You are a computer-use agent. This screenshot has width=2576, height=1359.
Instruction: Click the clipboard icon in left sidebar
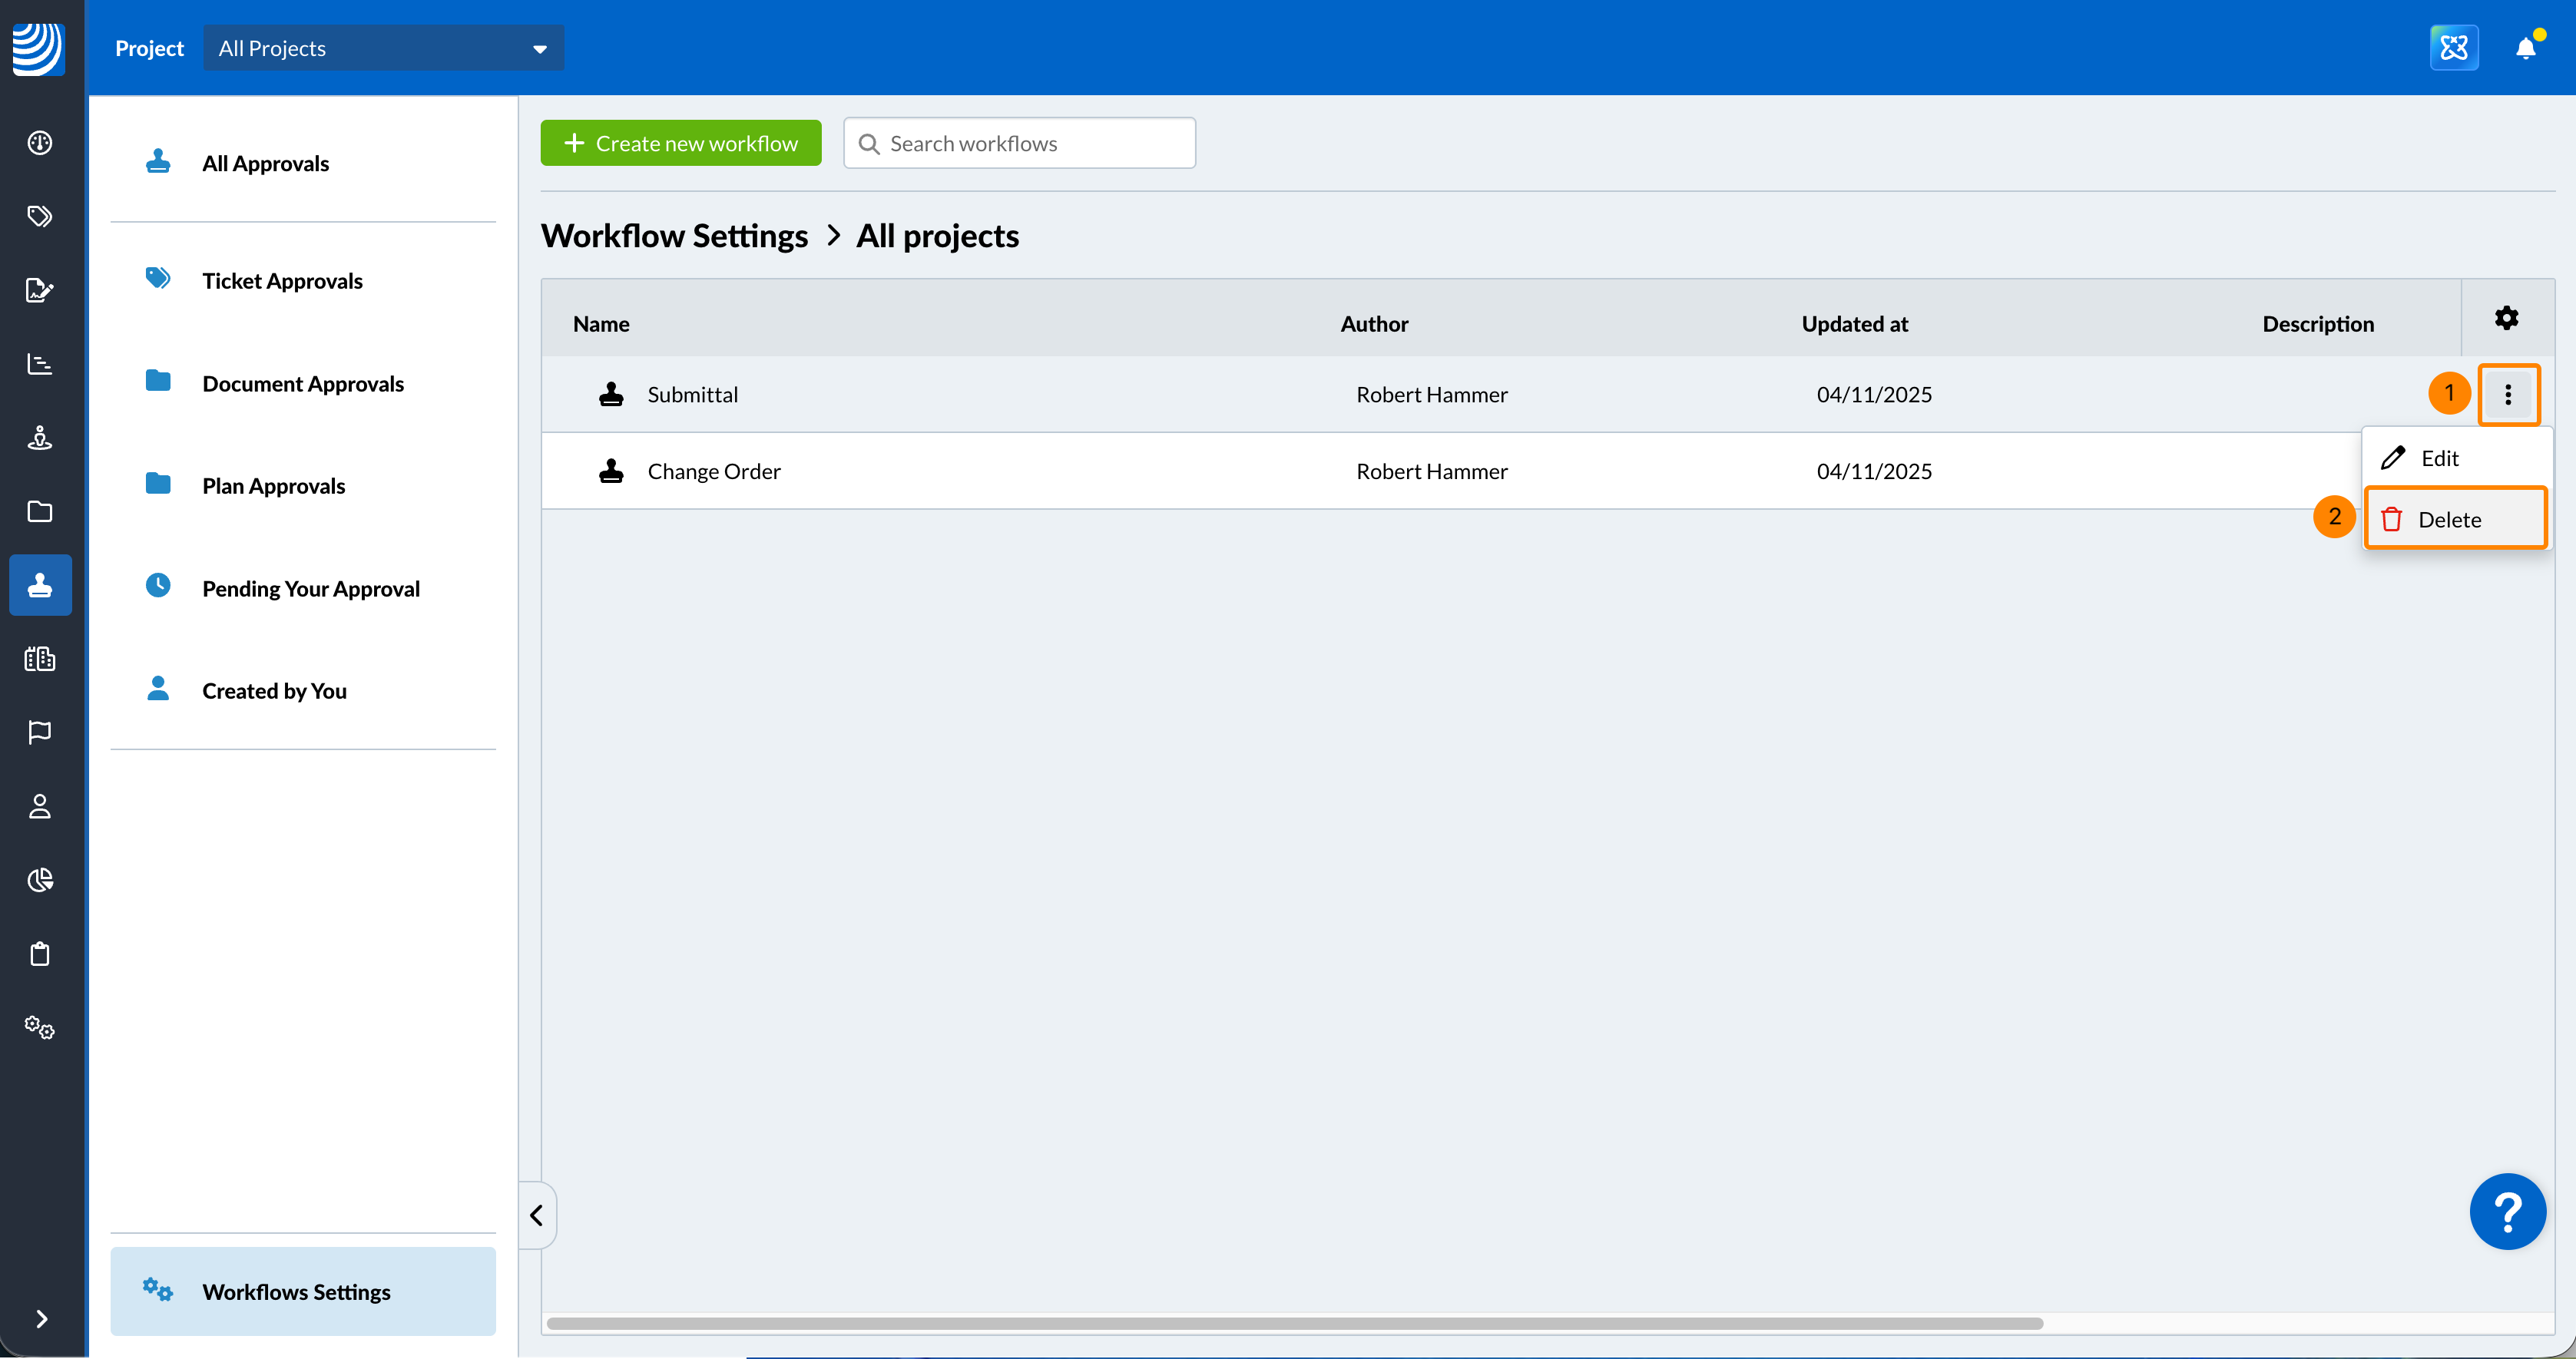click(40, 954)
